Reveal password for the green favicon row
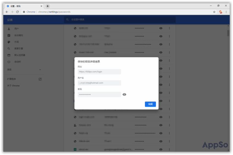Image resolution: width=233 pixels, height=155 pixels. (161, 149)
